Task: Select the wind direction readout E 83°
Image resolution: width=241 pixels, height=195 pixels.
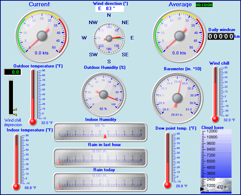Action: coord(109,9)
